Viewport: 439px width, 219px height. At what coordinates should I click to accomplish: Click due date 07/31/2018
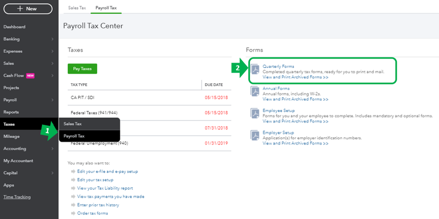click(217, 128)
